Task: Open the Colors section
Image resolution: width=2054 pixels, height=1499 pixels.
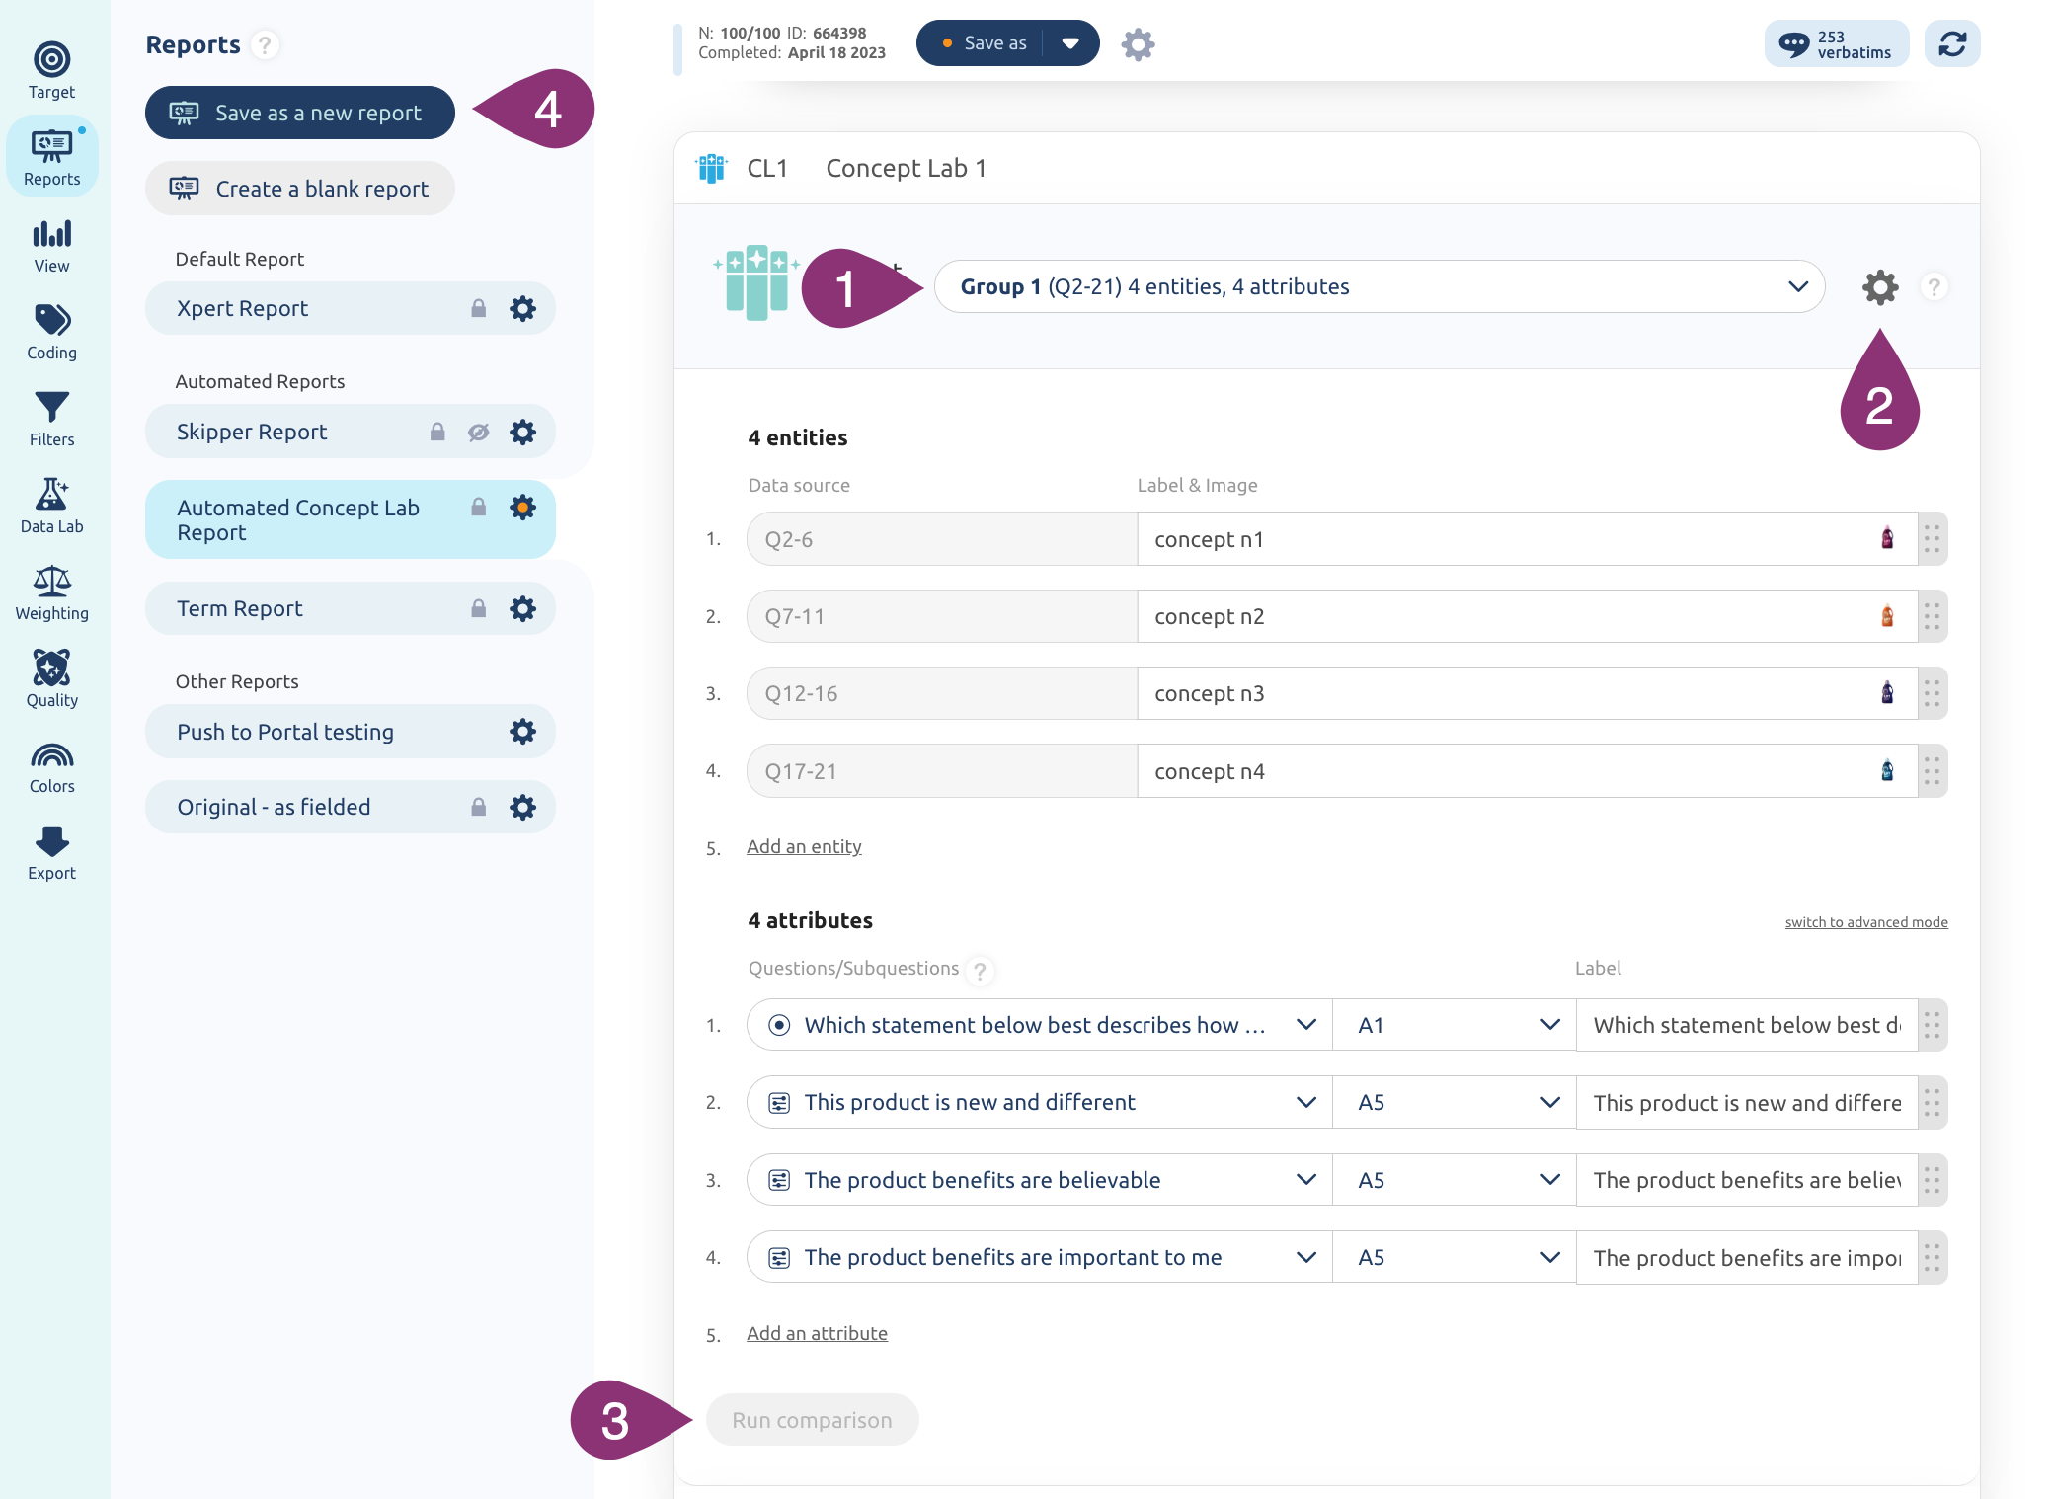Action: [51, 767]
